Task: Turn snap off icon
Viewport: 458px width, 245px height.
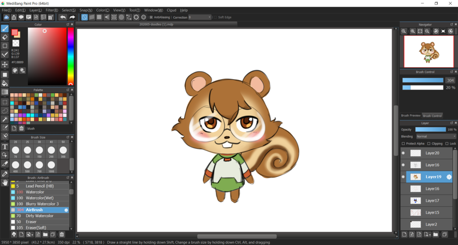Action: [x=84, y=17]
